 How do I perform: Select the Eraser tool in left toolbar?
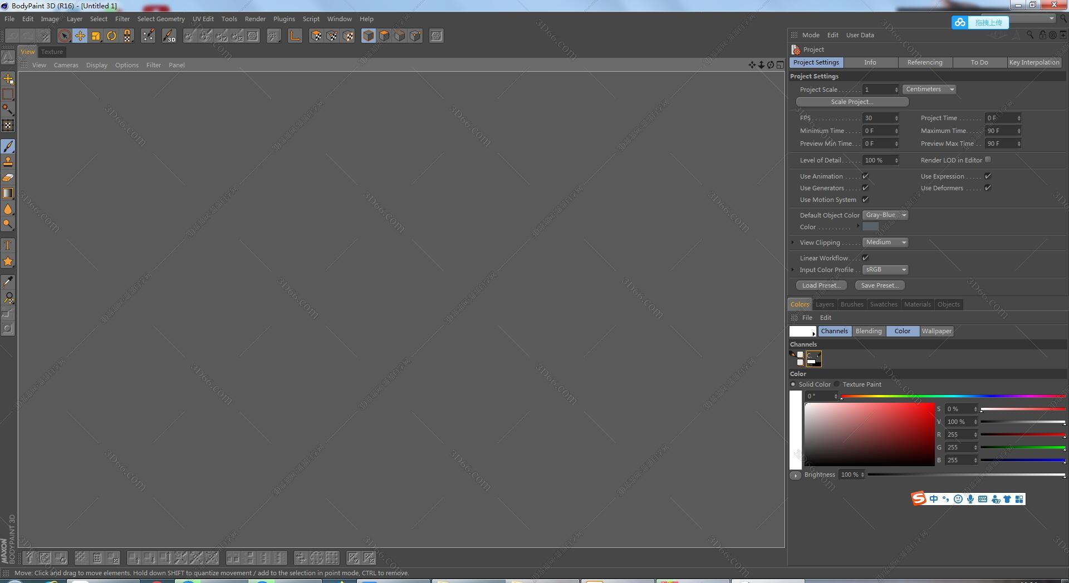click(8, 178)
